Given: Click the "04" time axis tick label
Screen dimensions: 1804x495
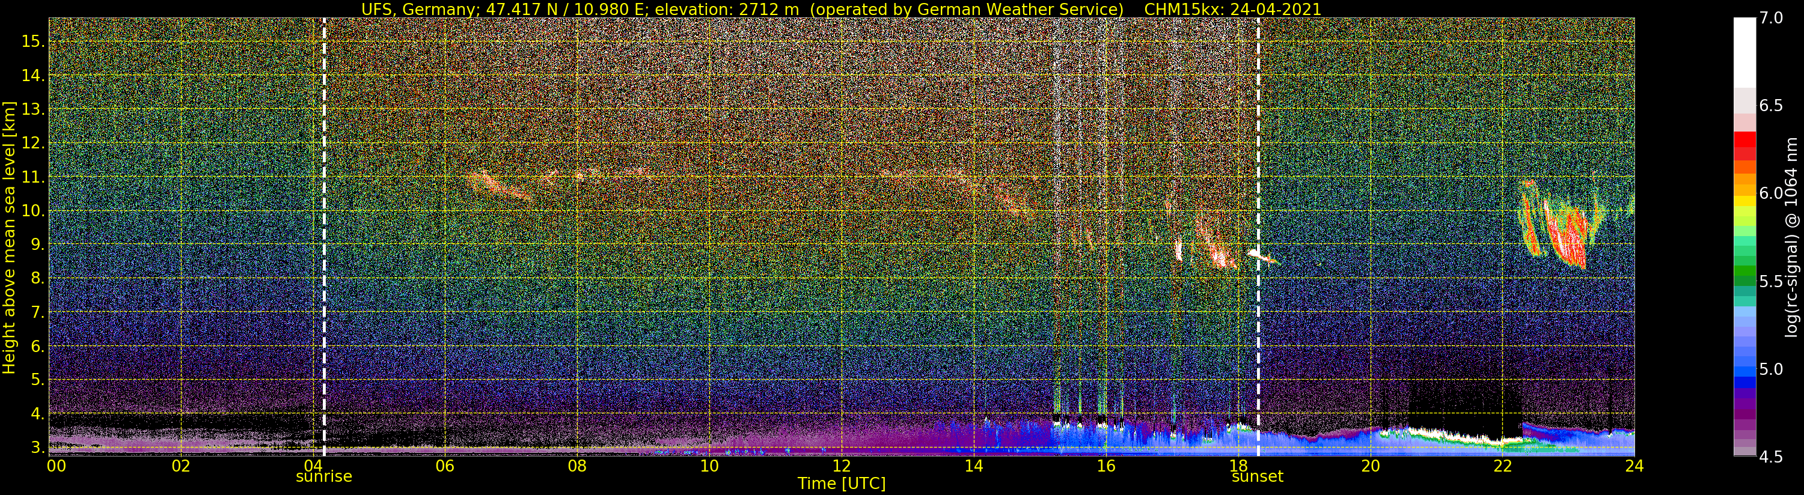Looking at the screenshot, I should [313, 466].
